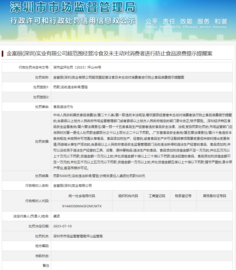Click the 效能 Efficiency slogan

190,23
